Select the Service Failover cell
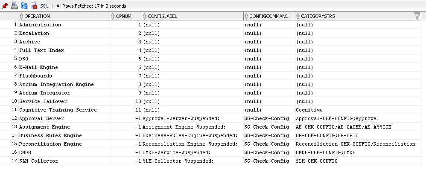This screenshot has width=426, height=169. coord(64,101)
